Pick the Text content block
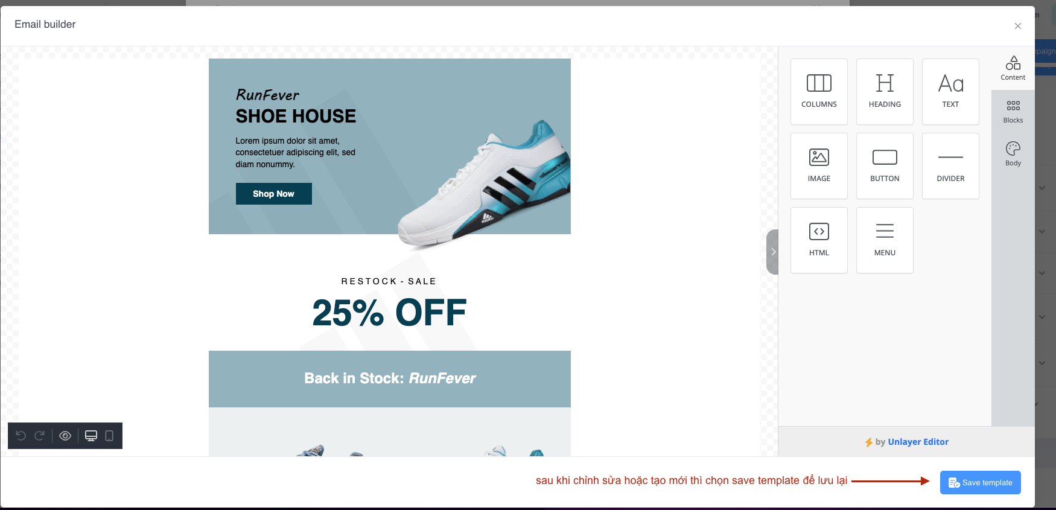 (x=950, y=92)
